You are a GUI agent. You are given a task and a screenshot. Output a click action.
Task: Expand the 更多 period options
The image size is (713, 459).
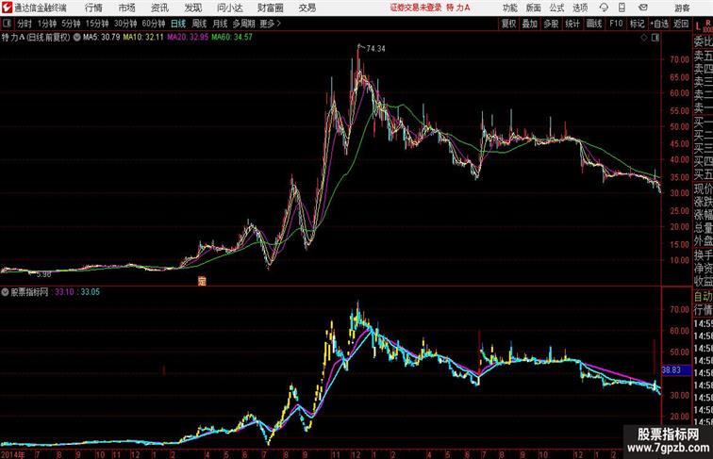[270, 24]
